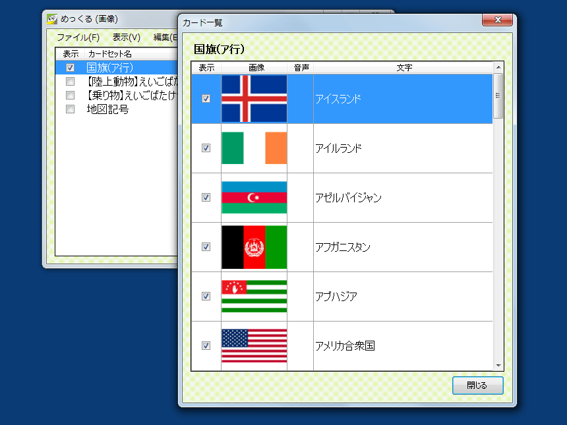Enable the 【乗り物】 card set checkbox

70,95
